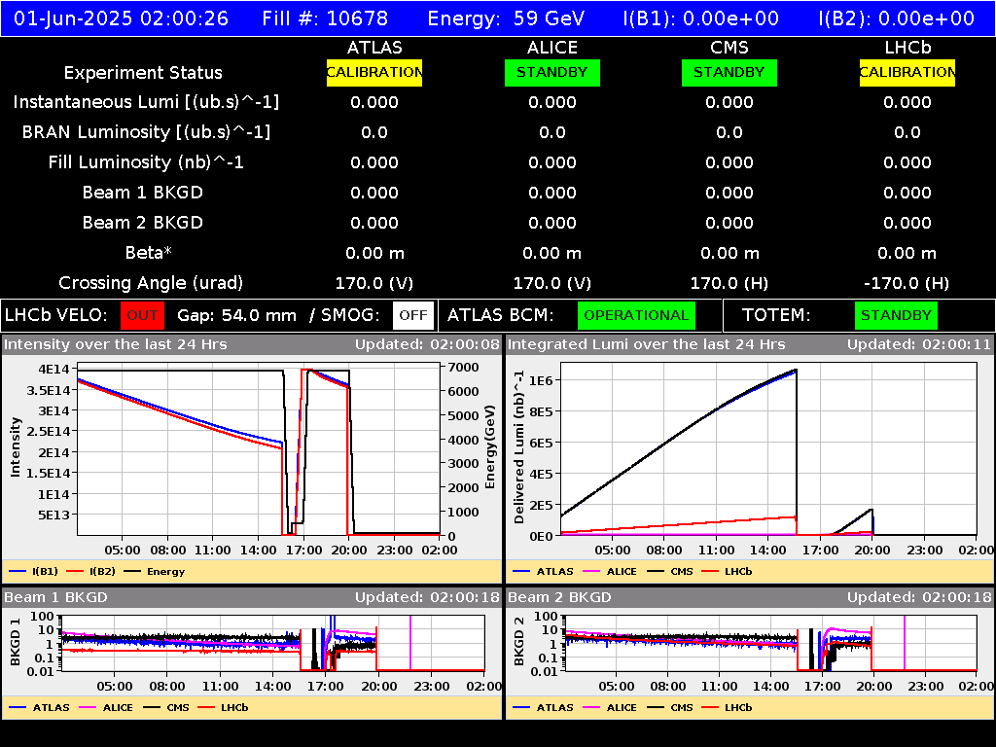Click the date and time 01-Jun-2025 02:00:26
The height and width of the screenshot is (747, 996).
click(121, 18)
